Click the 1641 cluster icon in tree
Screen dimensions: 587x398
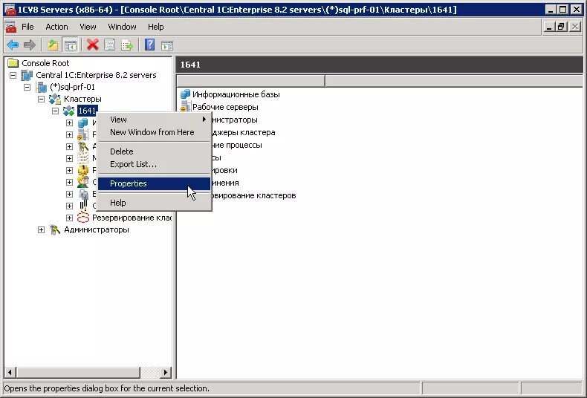[68, 111]
